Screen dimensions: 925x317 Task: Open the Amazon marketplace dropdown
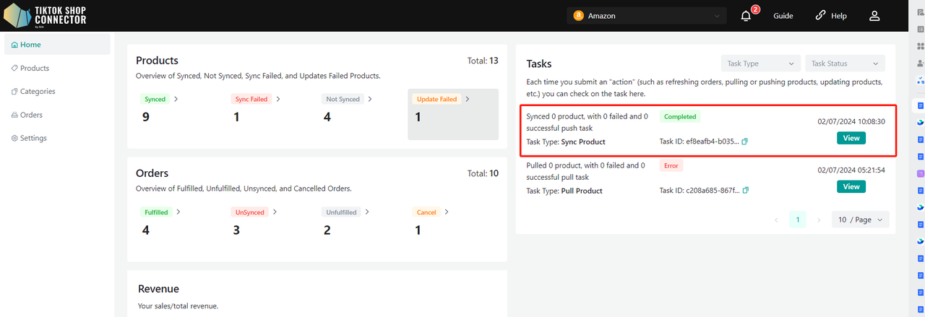coord(647,16)
